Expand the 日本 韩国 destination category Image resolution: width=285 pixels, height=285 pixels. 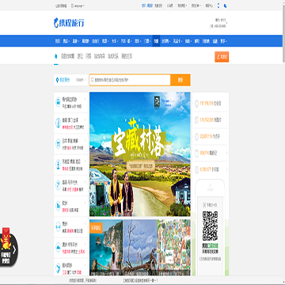click(x=70, y=144)
